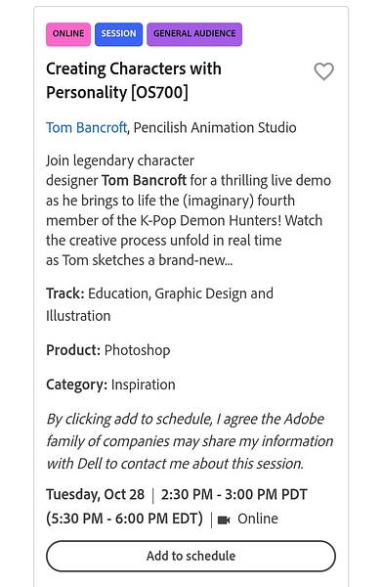Click the Online location label

[258, 519]
